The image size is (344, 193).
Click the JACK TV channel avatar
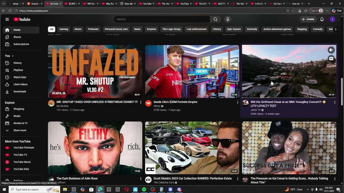point(245,103)
